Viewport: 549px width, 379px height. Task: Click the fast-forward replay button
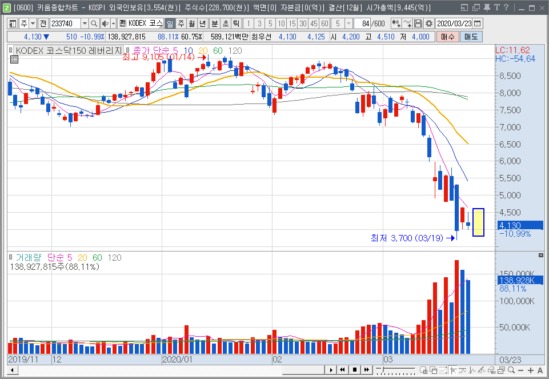(x=366, y=370)
